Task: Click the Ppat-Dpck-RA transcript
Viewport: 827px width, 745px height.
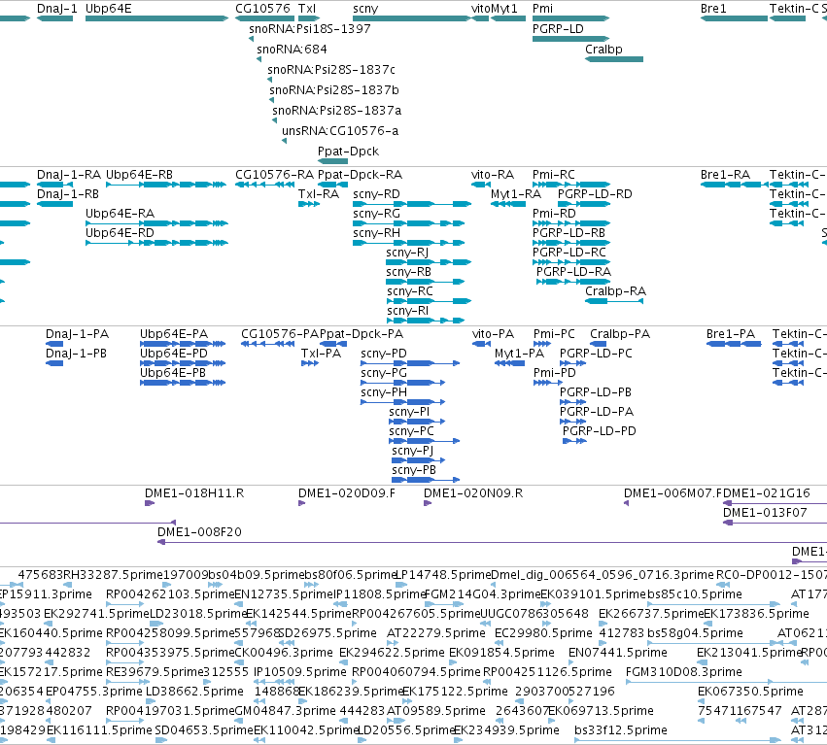Action: point(332,185)
